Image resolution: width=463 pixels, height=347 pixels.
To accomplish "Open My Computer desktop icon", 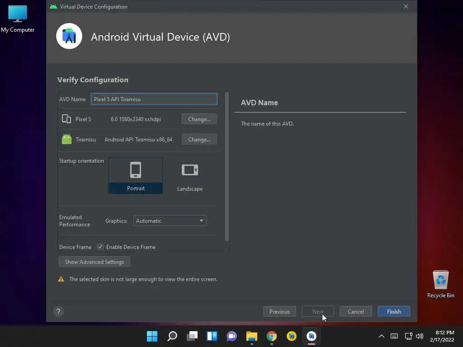I will tap(18, 19).
